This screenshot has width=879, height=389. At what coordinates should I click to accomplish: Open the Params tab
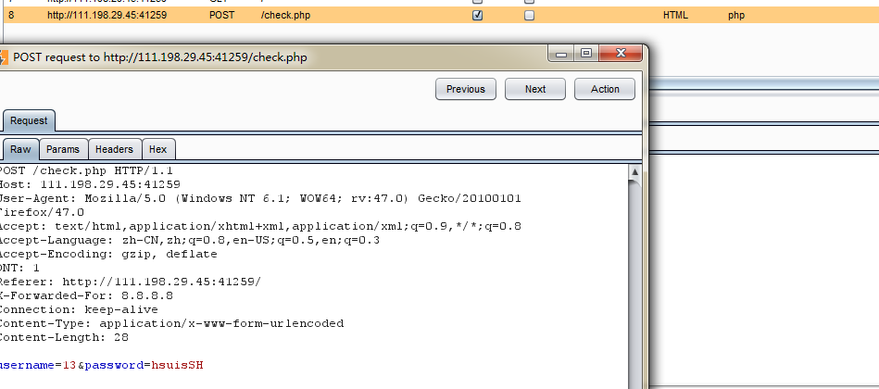coord(63,149)
